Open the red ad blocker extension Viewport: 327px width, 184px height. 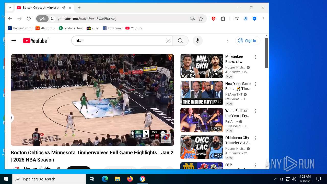point(214,19)
